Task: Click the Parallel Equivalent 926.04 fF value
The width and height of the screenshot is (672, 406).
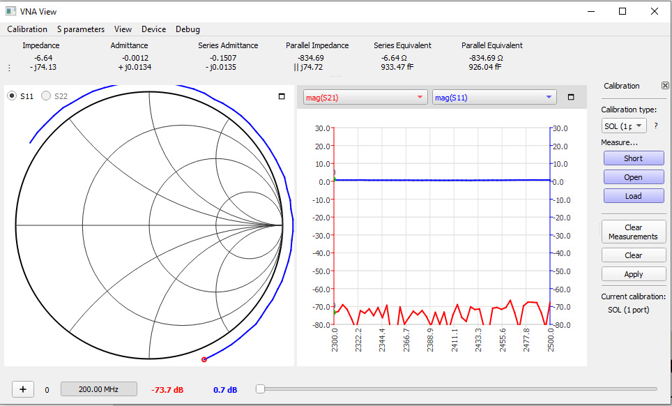Action: (485, 67)
